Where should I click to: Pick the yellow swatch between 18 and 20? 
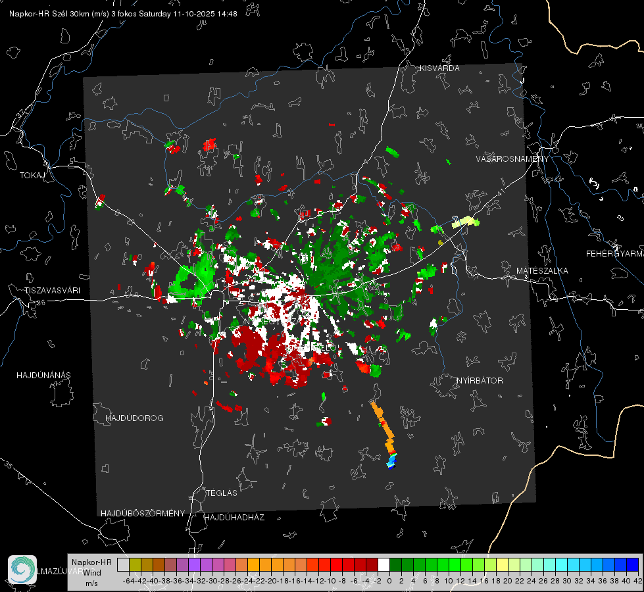[x=503, y=564]
